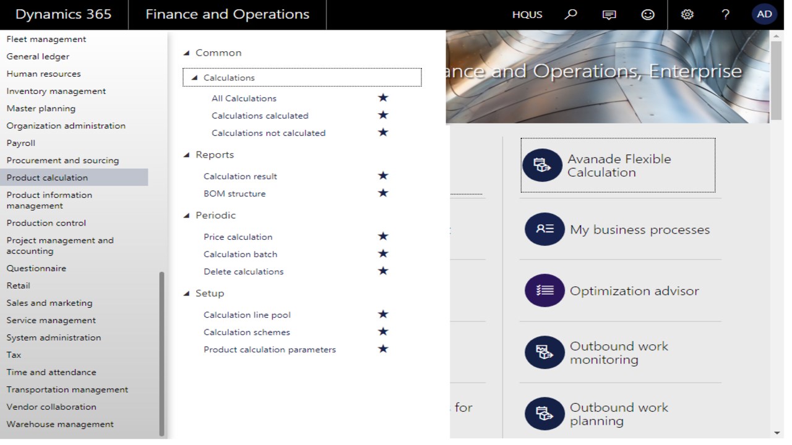Open the Calculations calculated list

click(260, 116)
